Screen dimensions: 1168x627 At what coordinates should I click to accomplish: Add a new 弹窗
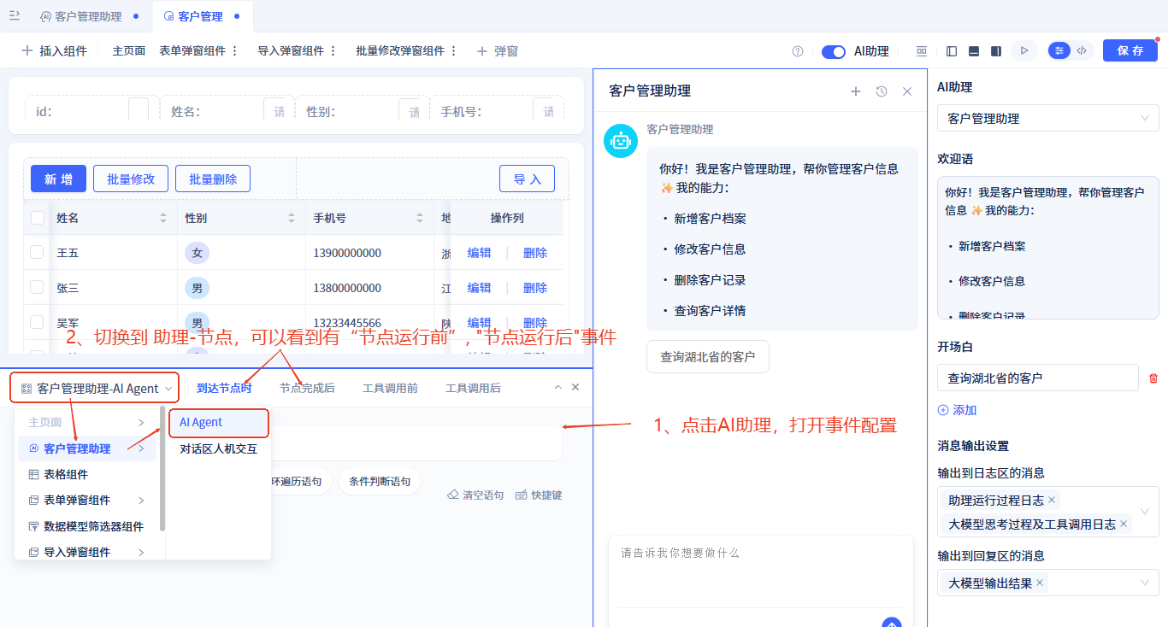(498, 51)
